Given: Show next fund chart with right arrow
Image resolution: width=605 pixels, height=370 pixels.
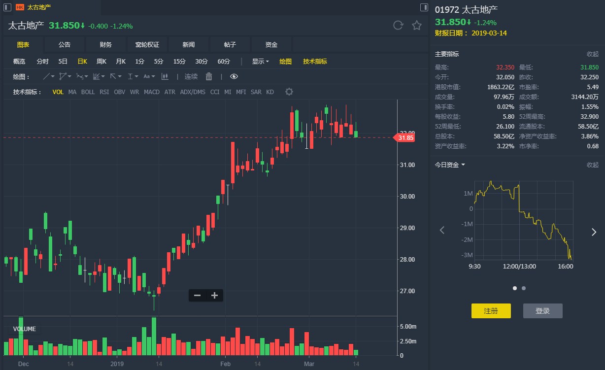Looking at the screenshot, I should click(x=594, y=232).
